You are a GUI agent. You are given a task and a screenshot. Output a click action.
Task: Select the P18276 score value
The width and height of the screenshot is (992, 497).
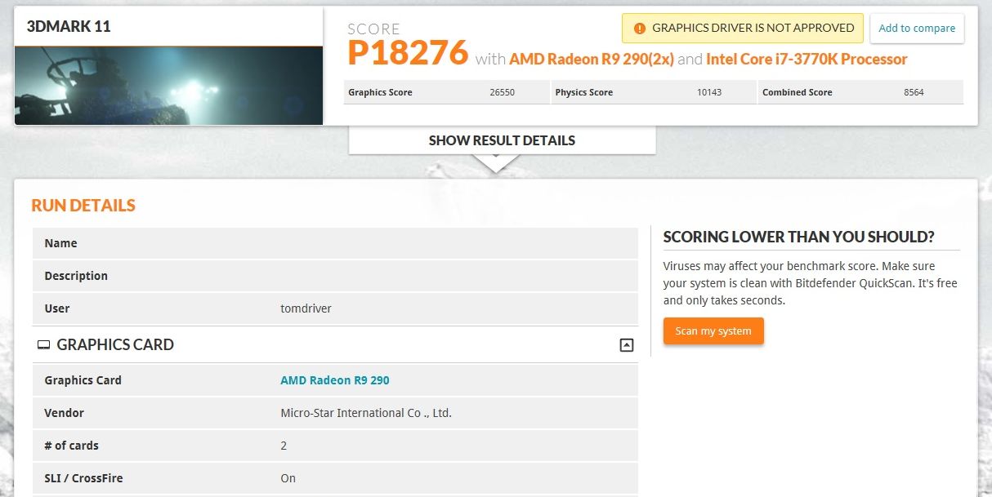point(408,53)
